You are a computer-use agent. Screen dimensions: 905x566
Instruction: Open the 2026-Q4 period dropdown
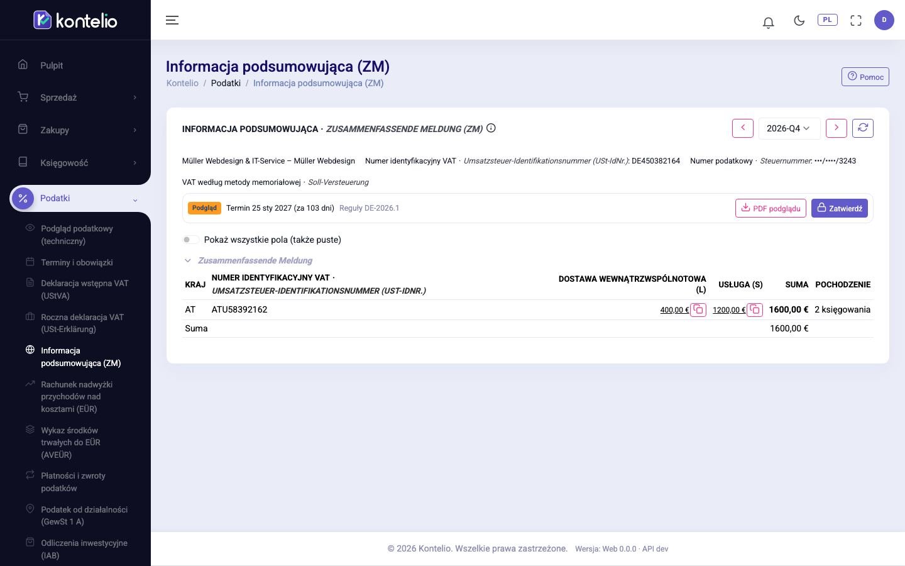coord(788,128)
